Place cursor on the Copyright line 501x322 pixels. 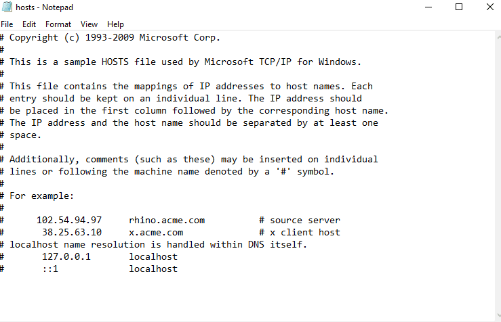[114, 37]
